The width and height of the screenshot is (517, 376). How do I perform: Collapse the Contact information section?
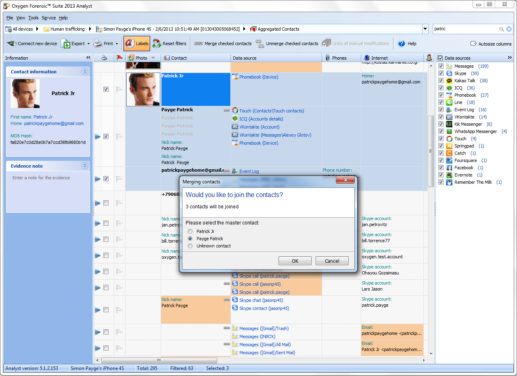[x=85, y=71]
